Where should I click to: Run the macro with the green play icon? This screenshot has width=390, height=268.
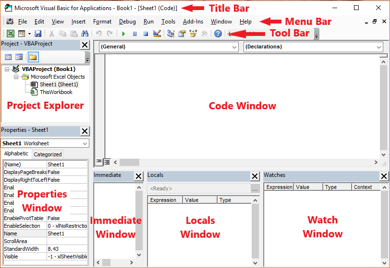(123, 34)
